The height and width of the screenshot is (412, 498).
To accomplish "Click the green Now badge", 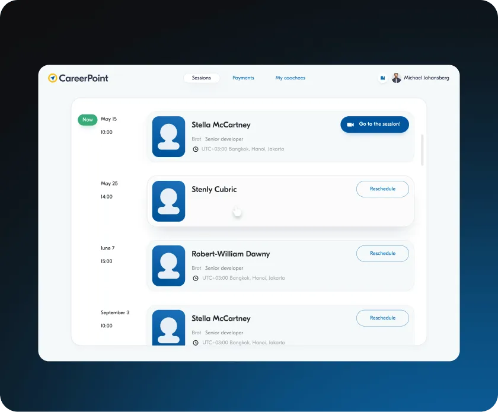I will pyautogui.click(x=88, y=120).
